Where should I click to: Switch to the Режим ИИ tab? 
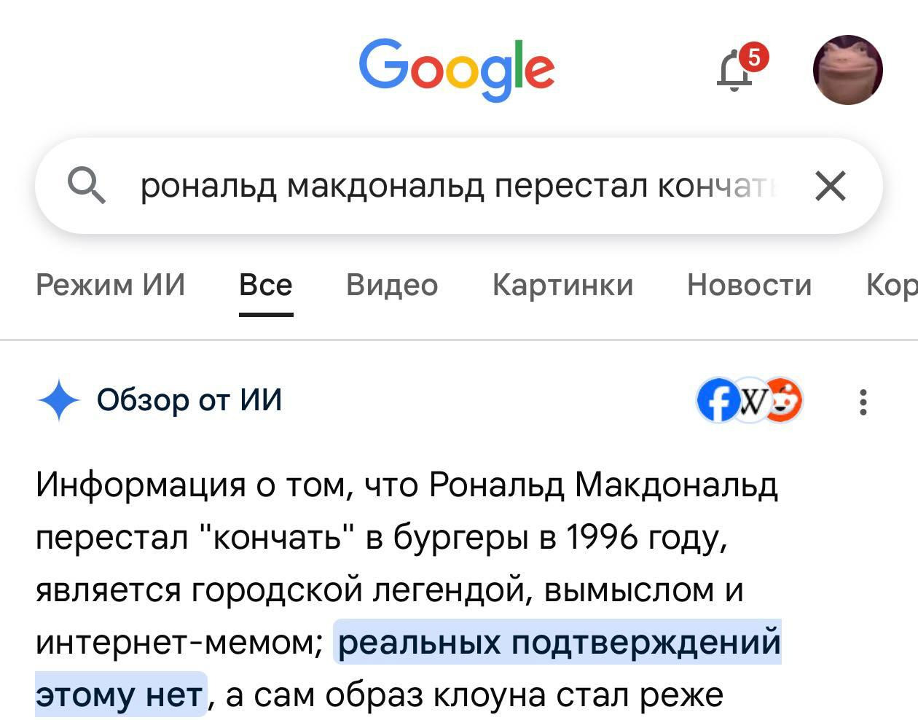[x=111, y=284]
